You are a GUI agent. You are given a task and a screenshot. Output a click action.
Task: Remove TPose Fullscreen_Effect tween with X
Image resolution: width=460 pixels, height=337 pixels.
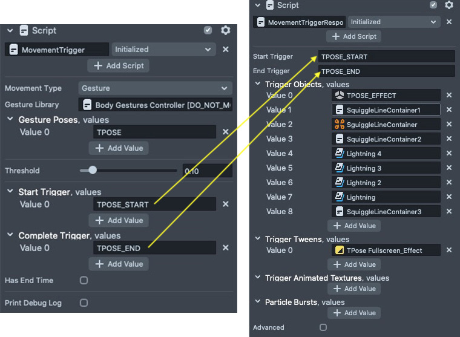(449, 250)
